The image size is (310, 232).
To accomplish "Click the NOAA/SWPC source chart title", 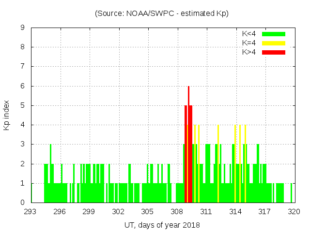I will coord(162,14).
